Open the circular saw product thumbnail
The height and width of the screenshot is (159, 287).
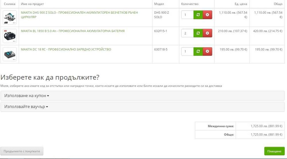10,17
